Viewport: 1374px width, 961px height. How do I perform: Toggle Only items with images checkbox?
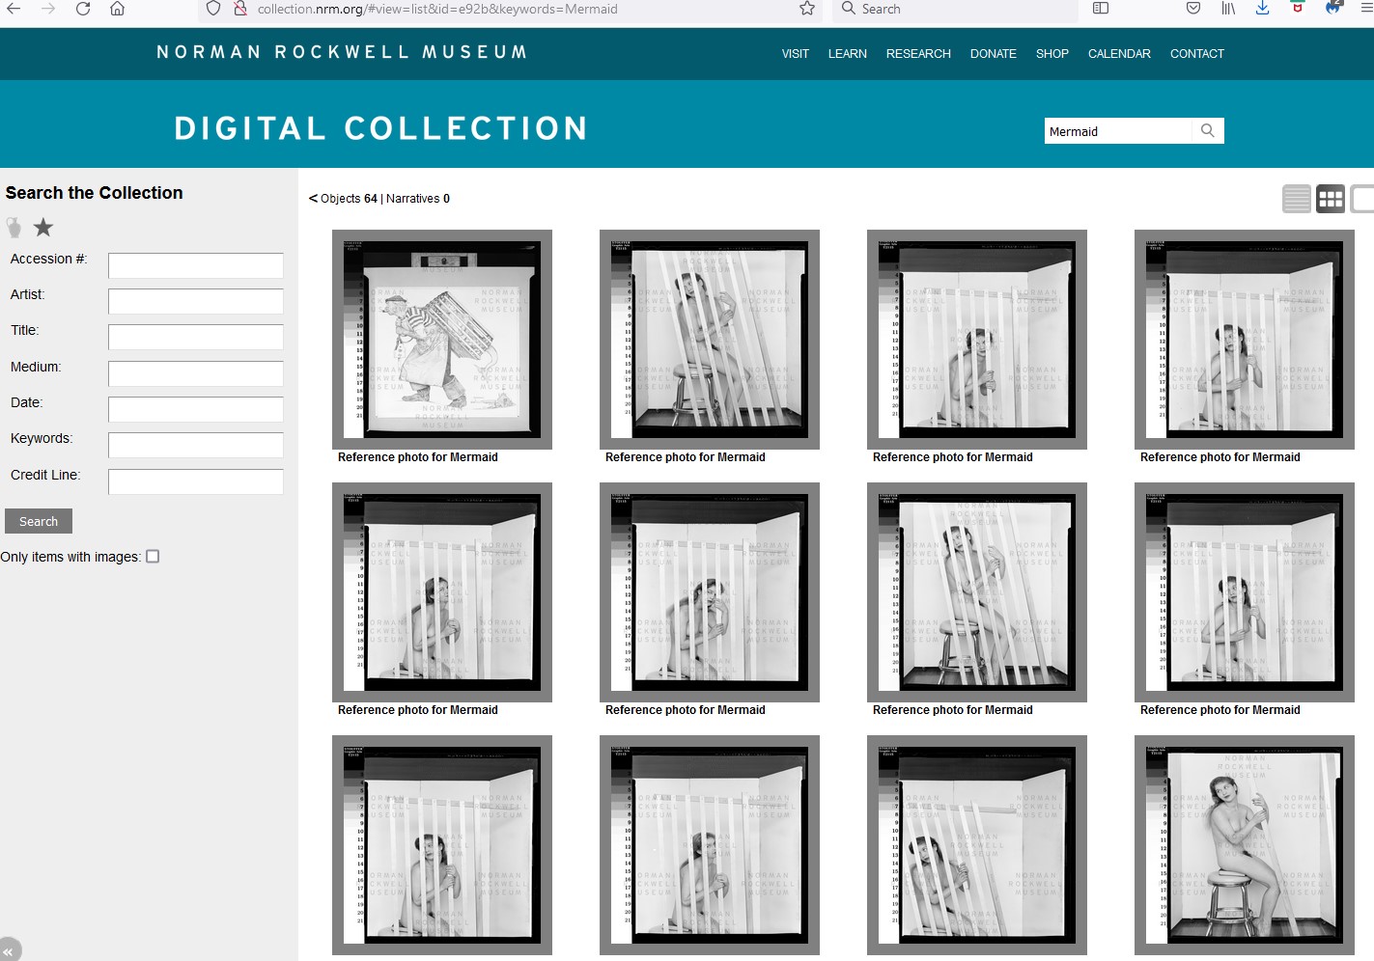pyautogui.click(x=153, y=557)
